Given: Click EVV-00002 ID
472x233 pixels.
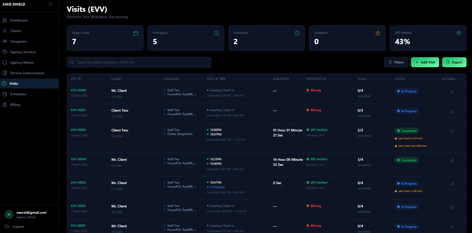Looking at the screenshot, I should [79, 206].
